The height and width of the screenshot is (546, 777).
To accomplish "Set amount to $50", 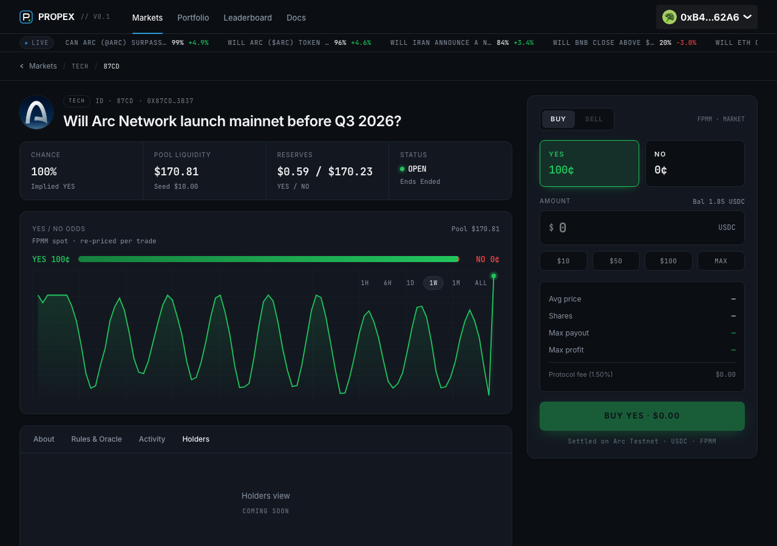I will click(616, 261).
